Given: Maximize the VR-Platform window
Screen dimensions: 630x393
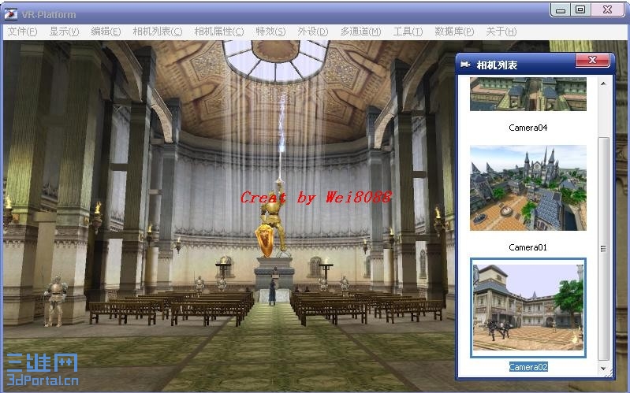Looking at the screenshot, I should (580, 9).
